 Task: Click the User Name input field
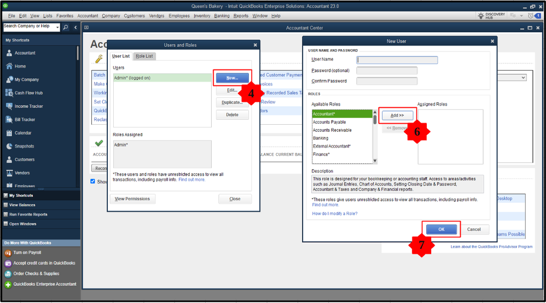397,60
